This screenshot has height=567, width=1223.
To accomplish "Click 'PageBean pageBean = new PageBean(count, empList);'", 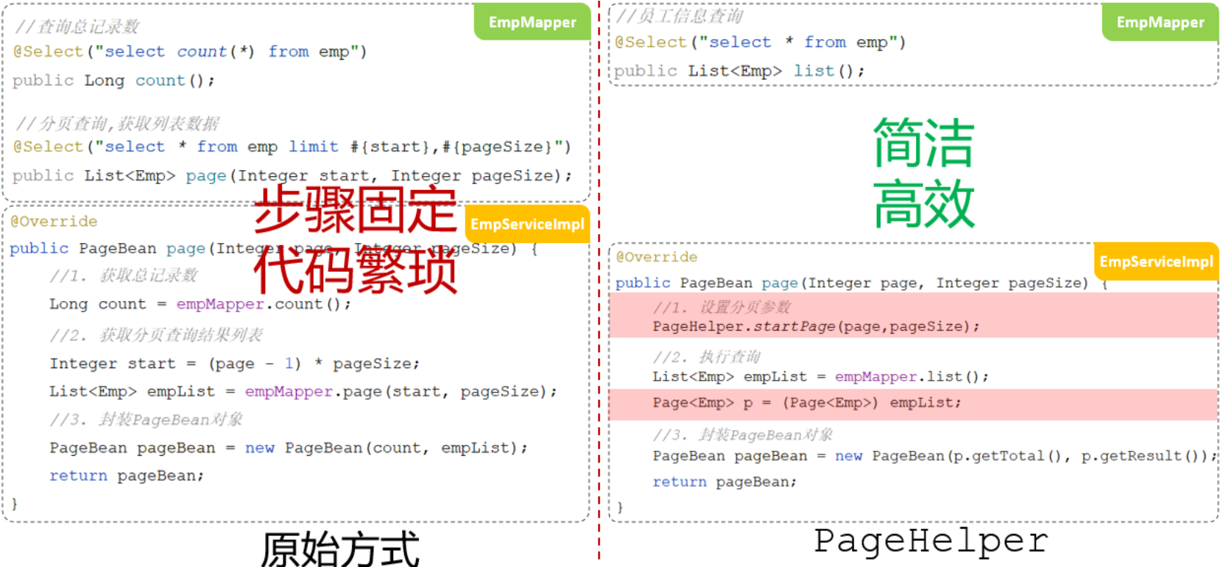I will 288,448.
